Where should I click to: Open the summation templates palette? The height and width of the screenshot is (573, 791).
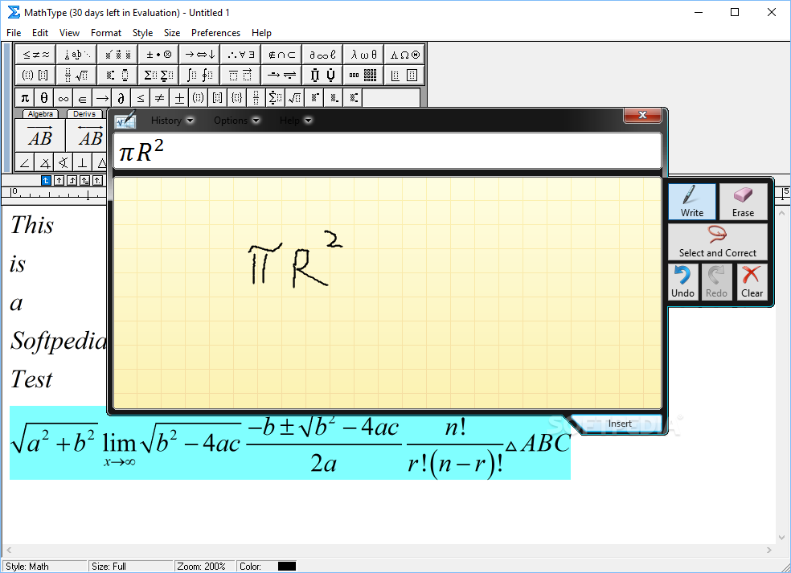click(x=158, y=76)
